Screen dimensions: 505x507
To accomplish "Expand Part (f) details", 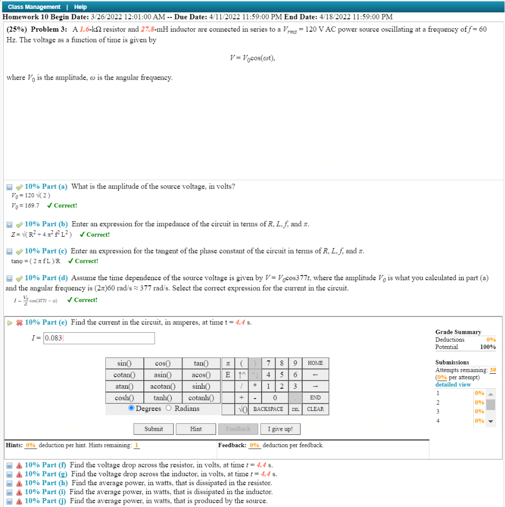I will point(9,465).
